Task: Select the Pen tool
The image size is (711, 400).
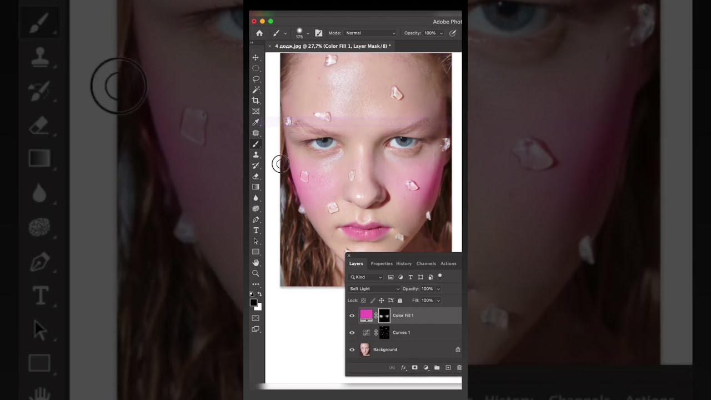Action: [x=256, y=219]
